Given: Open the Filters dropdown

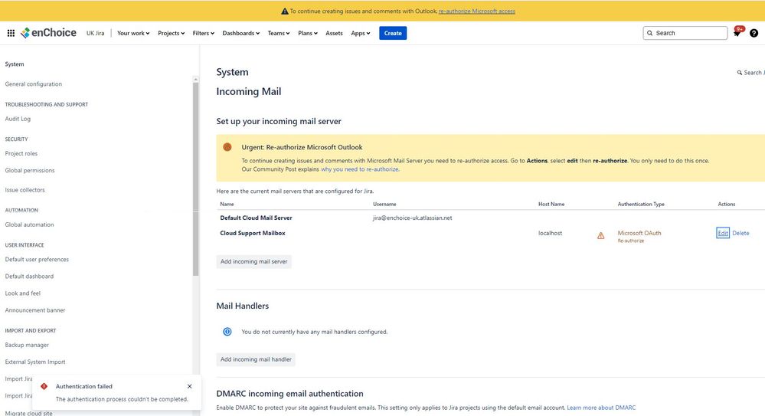Looking at the screenshot, I should click(x=204, y=33).
